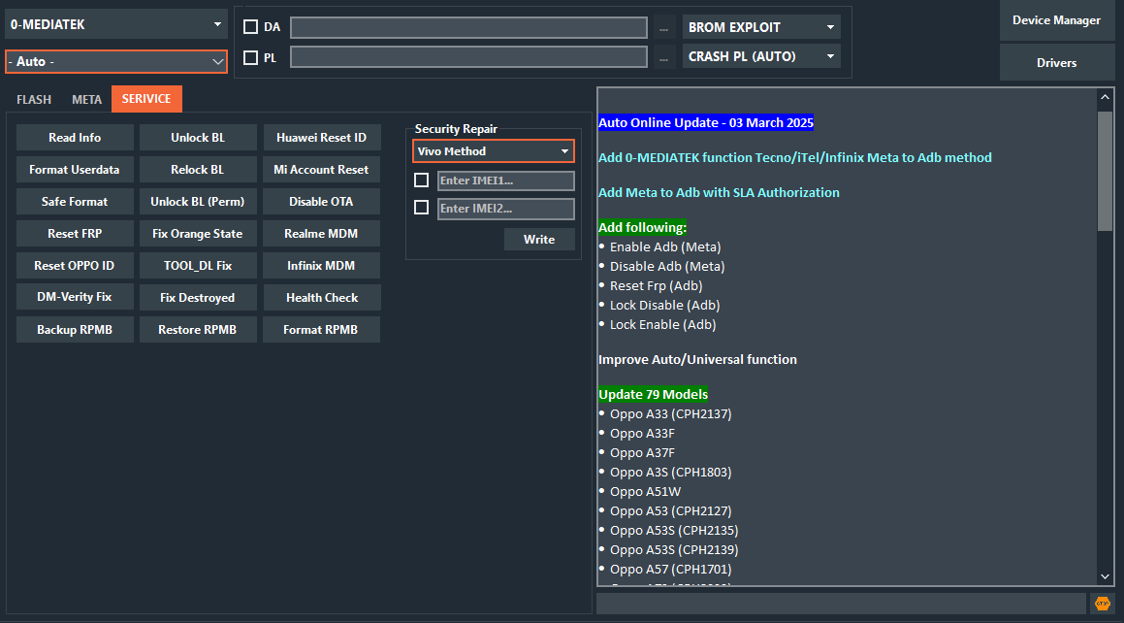Tick the IMEI1 checkbox
Screen dimensions: 1124x623
[x=422, y=180]
